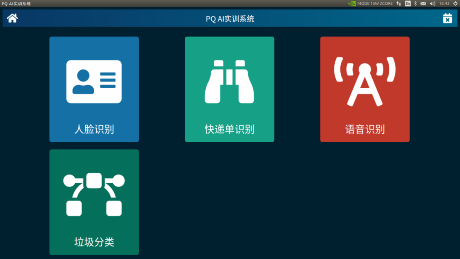Open garbage classification via the node-curve icon

pos(94,194)
